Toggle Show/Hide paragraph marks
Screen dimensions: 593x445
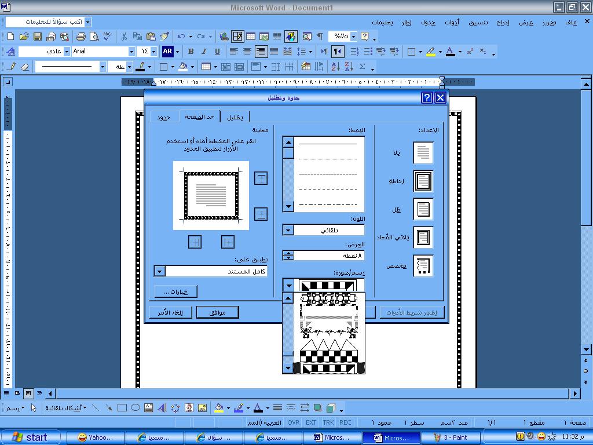point(320,37)
